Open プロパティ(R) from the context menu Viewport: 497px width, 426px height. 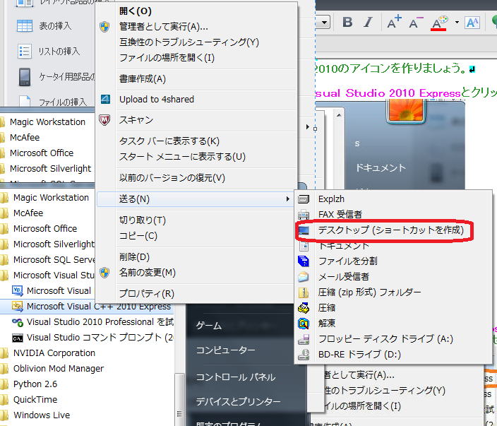(196, 294)
